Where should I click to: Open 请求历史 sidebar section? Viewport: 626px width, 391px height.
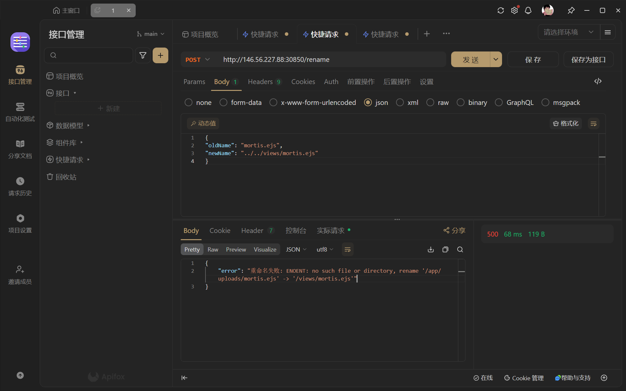20,186
